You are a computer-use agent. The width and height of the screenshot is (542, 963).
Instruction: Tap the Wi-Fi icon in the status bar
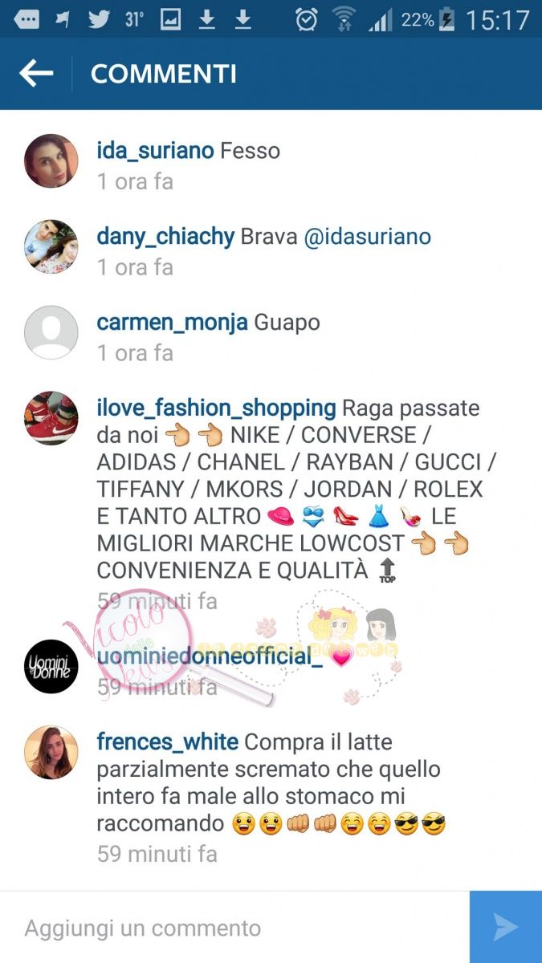[344, 19]
